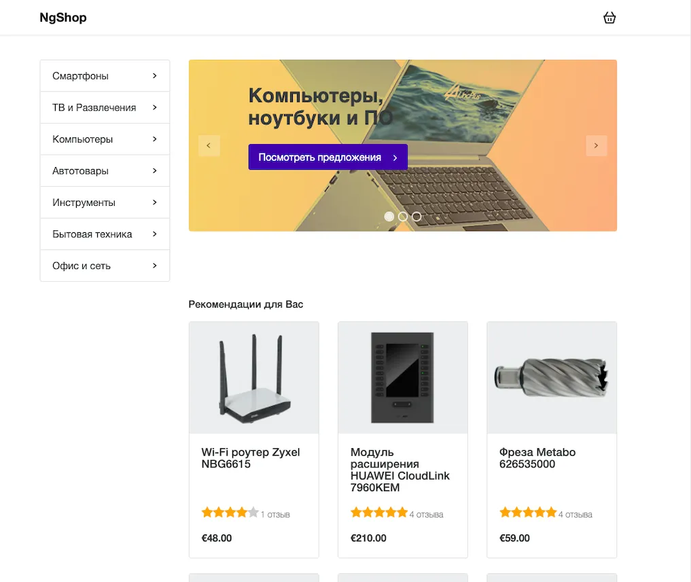The height and width of the screenshot is (582, 691).
Task: Open the Wi-Fi роутер Zyxel NBG6615 title
Action: tap(250, 458)
